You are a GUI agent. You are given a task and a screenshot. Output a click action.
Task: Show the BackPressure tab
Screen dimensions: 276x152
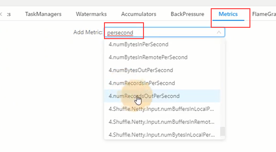pyautogui.click(x=187, y=14)
